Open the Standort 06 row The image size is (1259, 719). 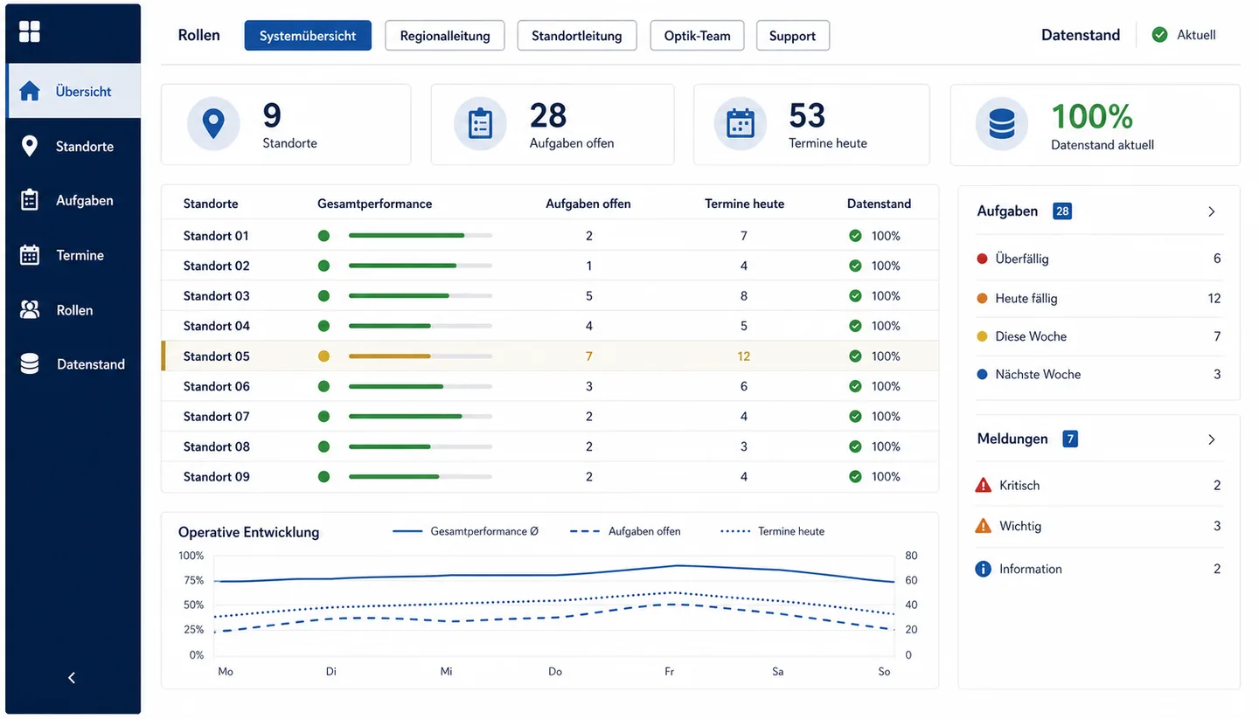pyautogui.click(x=550, y=386)
